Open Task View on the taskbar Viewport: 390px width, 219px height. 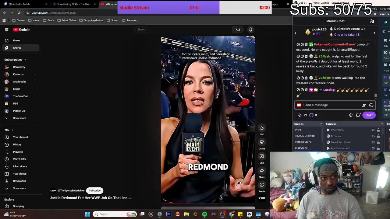click(x=142, y=214)
